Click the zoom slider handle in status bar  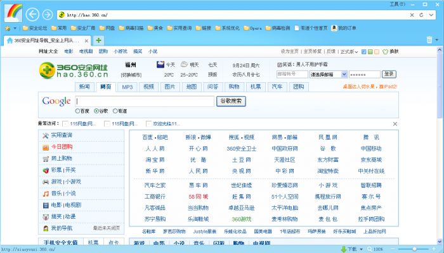click(414, 249)
